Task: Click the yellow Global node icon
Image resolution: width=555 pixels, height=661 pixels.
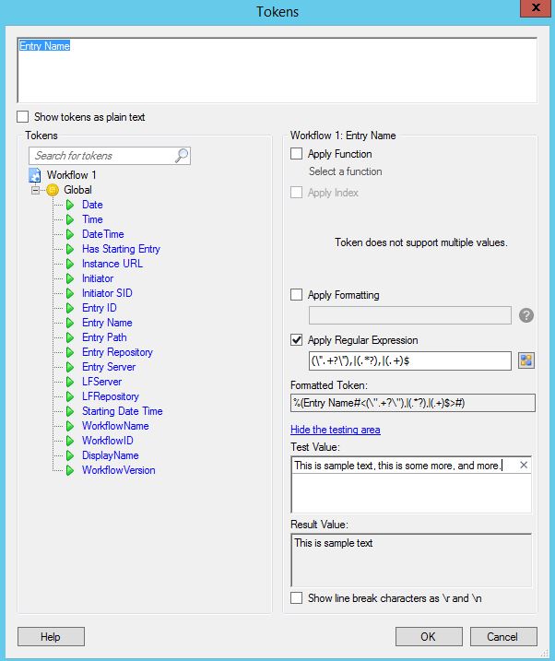Action: 53,190
